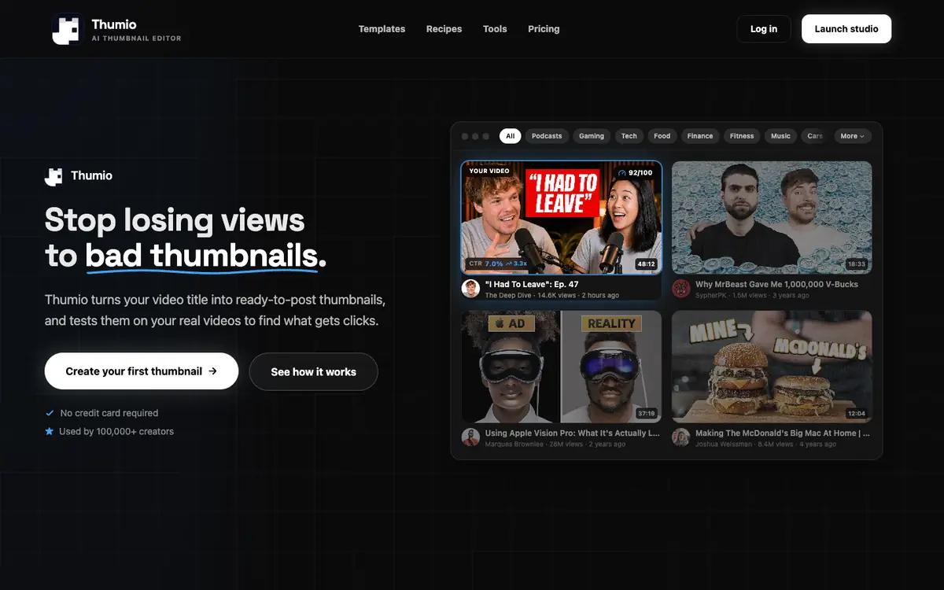Click the 12:04 duration badge
This screenshot has height=590, width=944.
click(x=857, y=413)
